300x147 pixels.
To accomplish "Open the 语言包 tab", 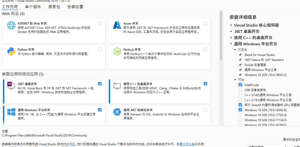I will (54, 7).
